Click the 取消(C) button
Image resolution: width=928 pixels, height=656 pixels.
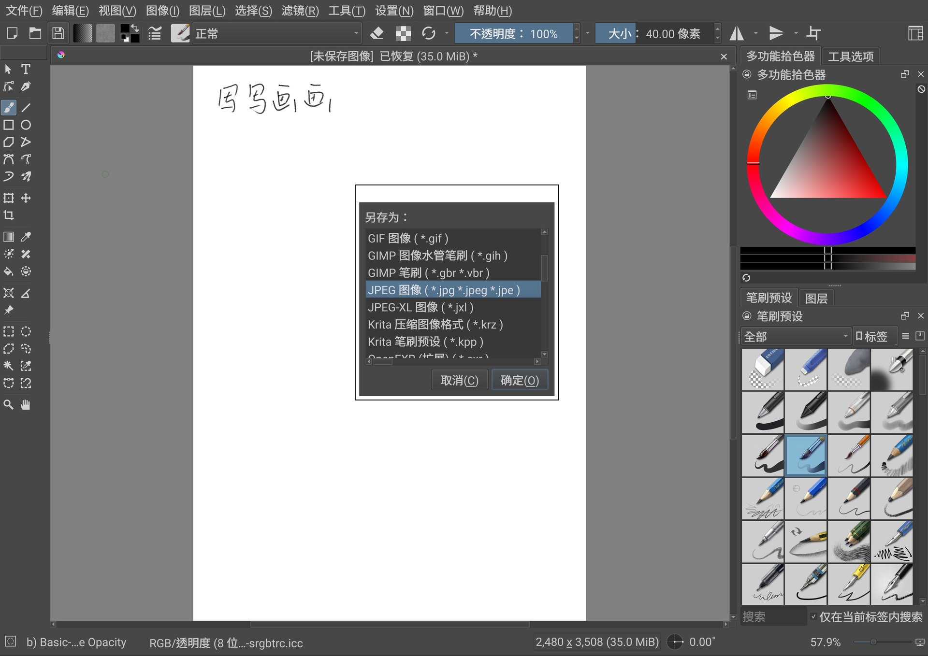(459, 380)
